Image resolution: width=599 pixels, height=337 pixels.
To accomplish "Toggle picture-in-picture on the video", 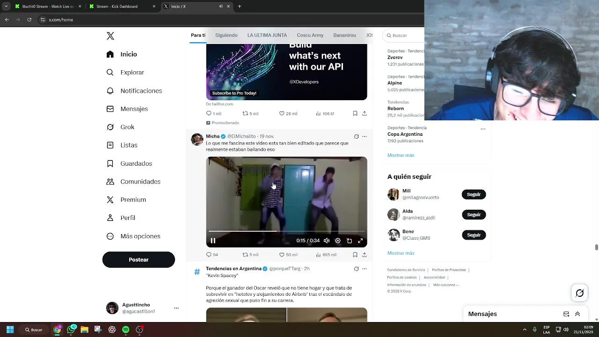I will (349, 241).
